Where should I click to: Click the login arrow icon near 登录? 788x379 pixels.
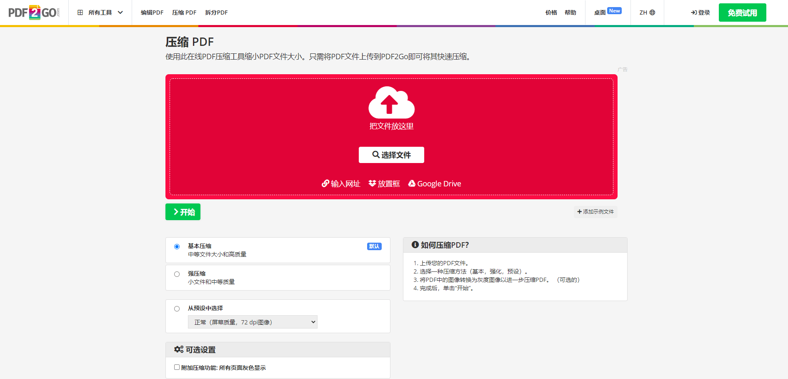point(694,12)
